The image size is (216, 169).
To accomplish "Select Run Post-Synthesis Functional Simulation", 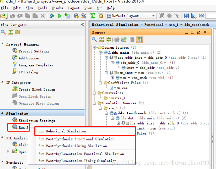I will click(76, 139).
